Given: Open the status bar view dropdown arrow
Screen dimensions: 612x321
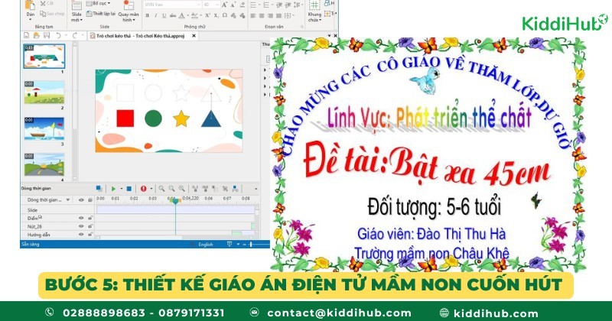Looking at the screenshot, I should point(238,244).
